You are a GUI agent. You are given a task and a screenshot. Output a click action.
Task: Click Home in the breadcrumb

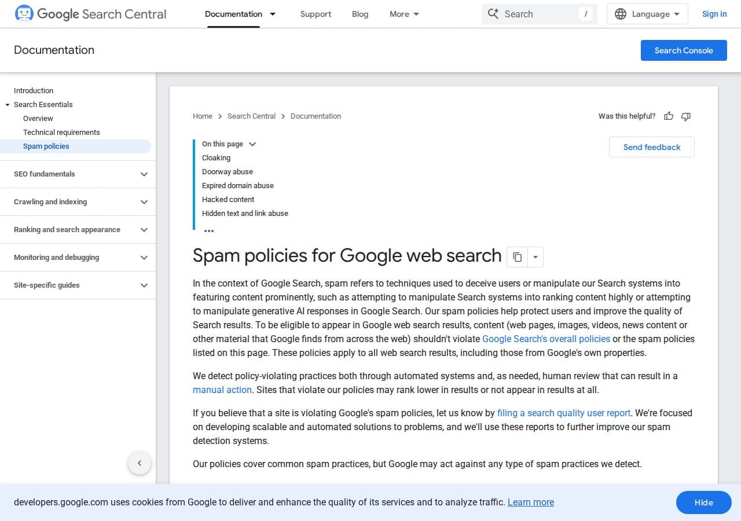tap(203, 116)
